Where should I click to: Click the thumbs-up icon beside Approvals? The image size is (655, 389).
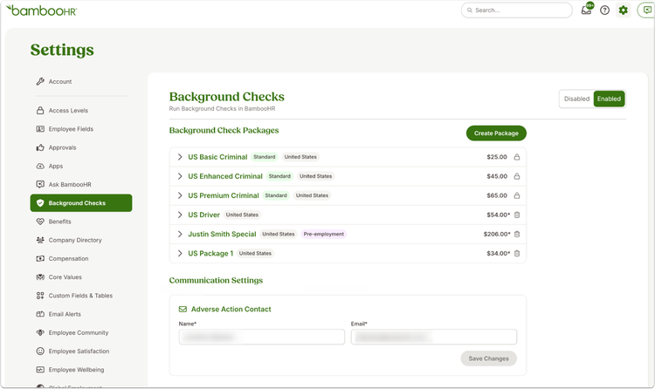point(40,147)
